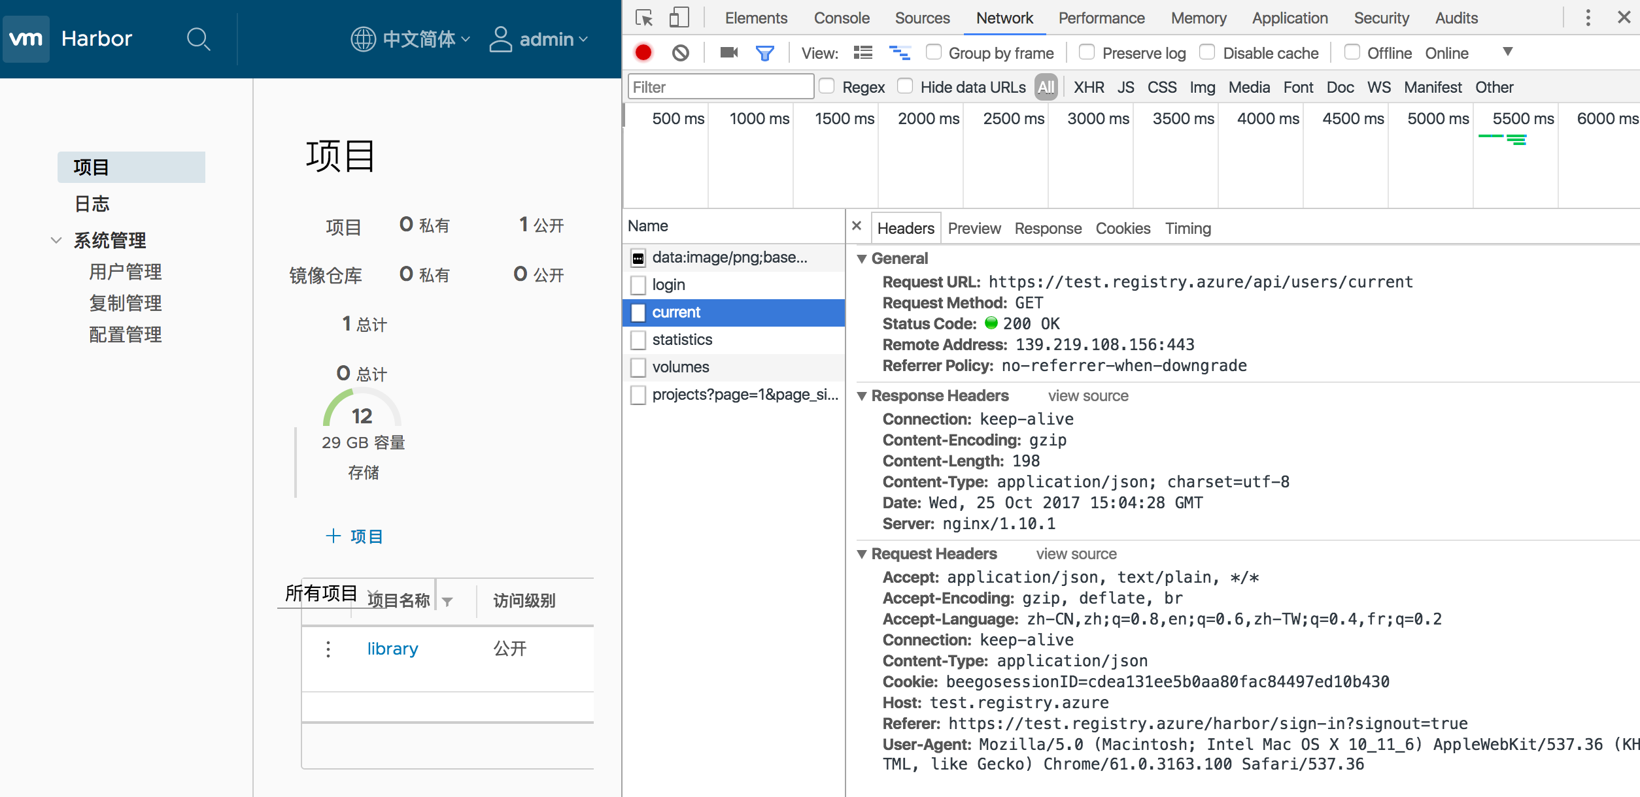Open the Preview tab of the request
1640x797 pixels.
(974, 228)
